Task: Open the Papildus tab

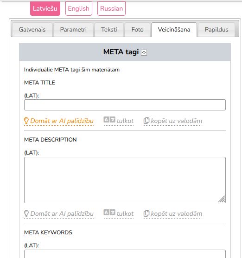Action: click(x=217, y=30)
